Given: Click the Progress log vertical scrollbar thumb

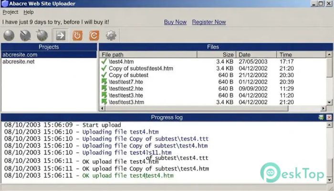Looking at the screenshot, I should [329, 168].
